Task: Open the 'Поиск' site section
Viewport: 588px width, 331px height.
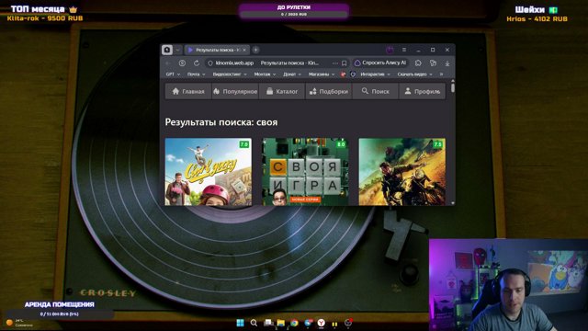Action: click(x=376, y=91)
